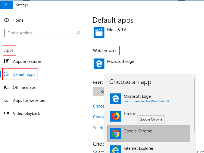Open the Microsoft Edge icon under Web browser
Screen dimensions: 204x153
99,64
